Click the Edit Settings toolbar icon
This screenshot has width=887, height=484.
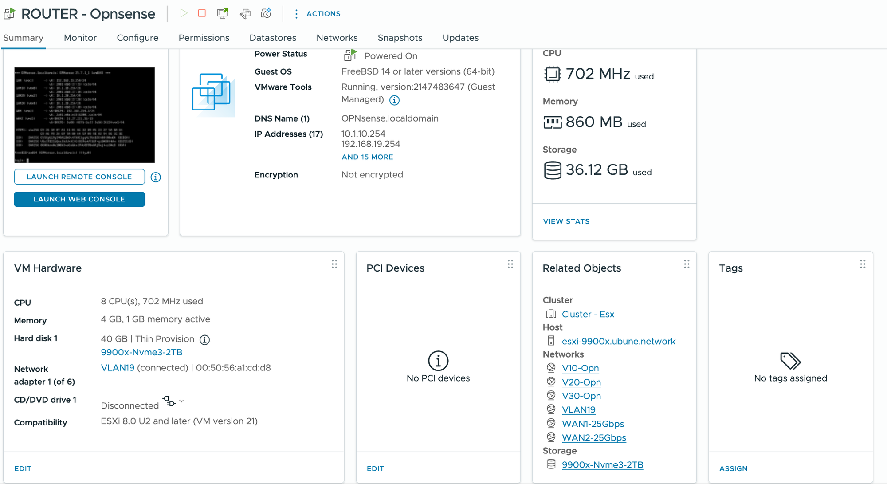coord(245,14)
